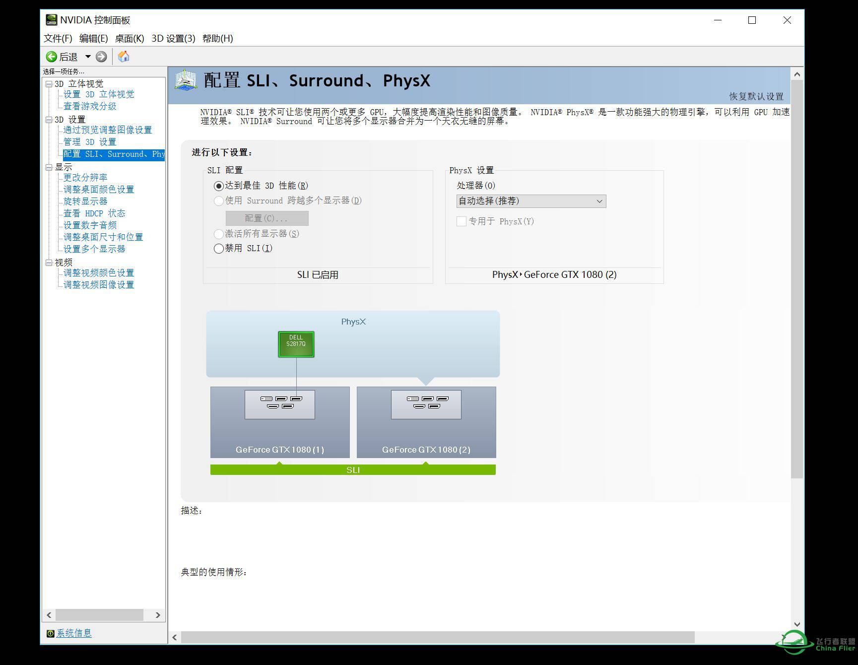Collapse the 3D 立体视觉 tree node
This screenshot has width=858, height=665.
[x=49, y=84]
